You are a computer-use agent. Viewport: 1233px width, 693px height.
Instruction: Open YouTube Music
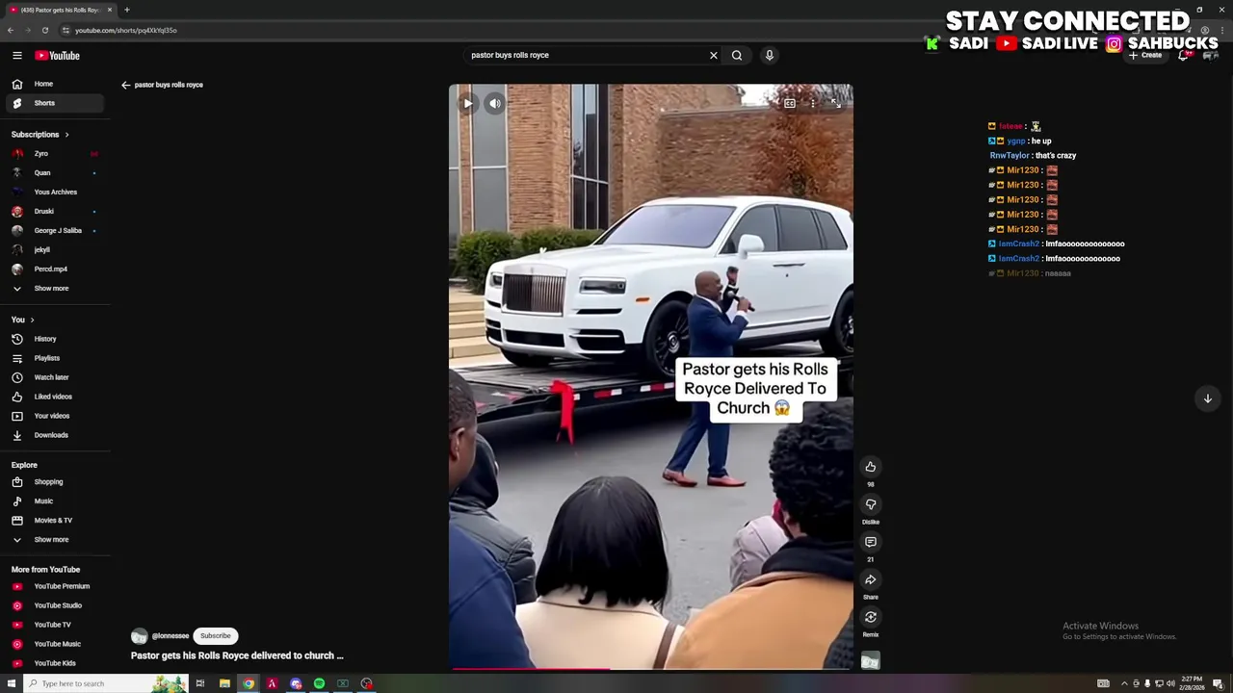[x=55, y=644]
